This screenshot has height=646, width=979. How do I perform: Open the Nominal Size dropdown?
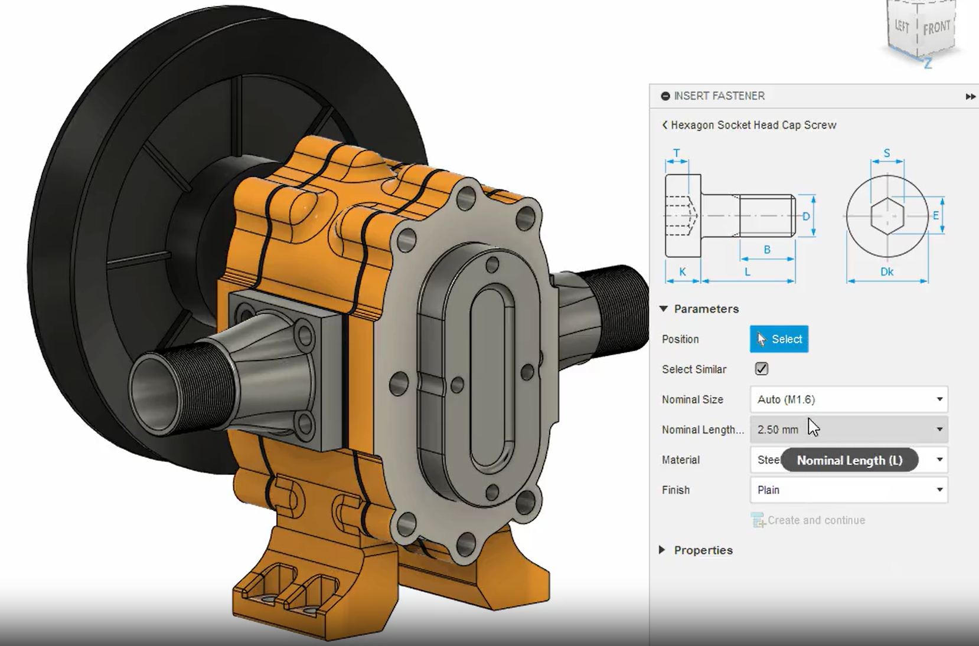pos(849,399)
